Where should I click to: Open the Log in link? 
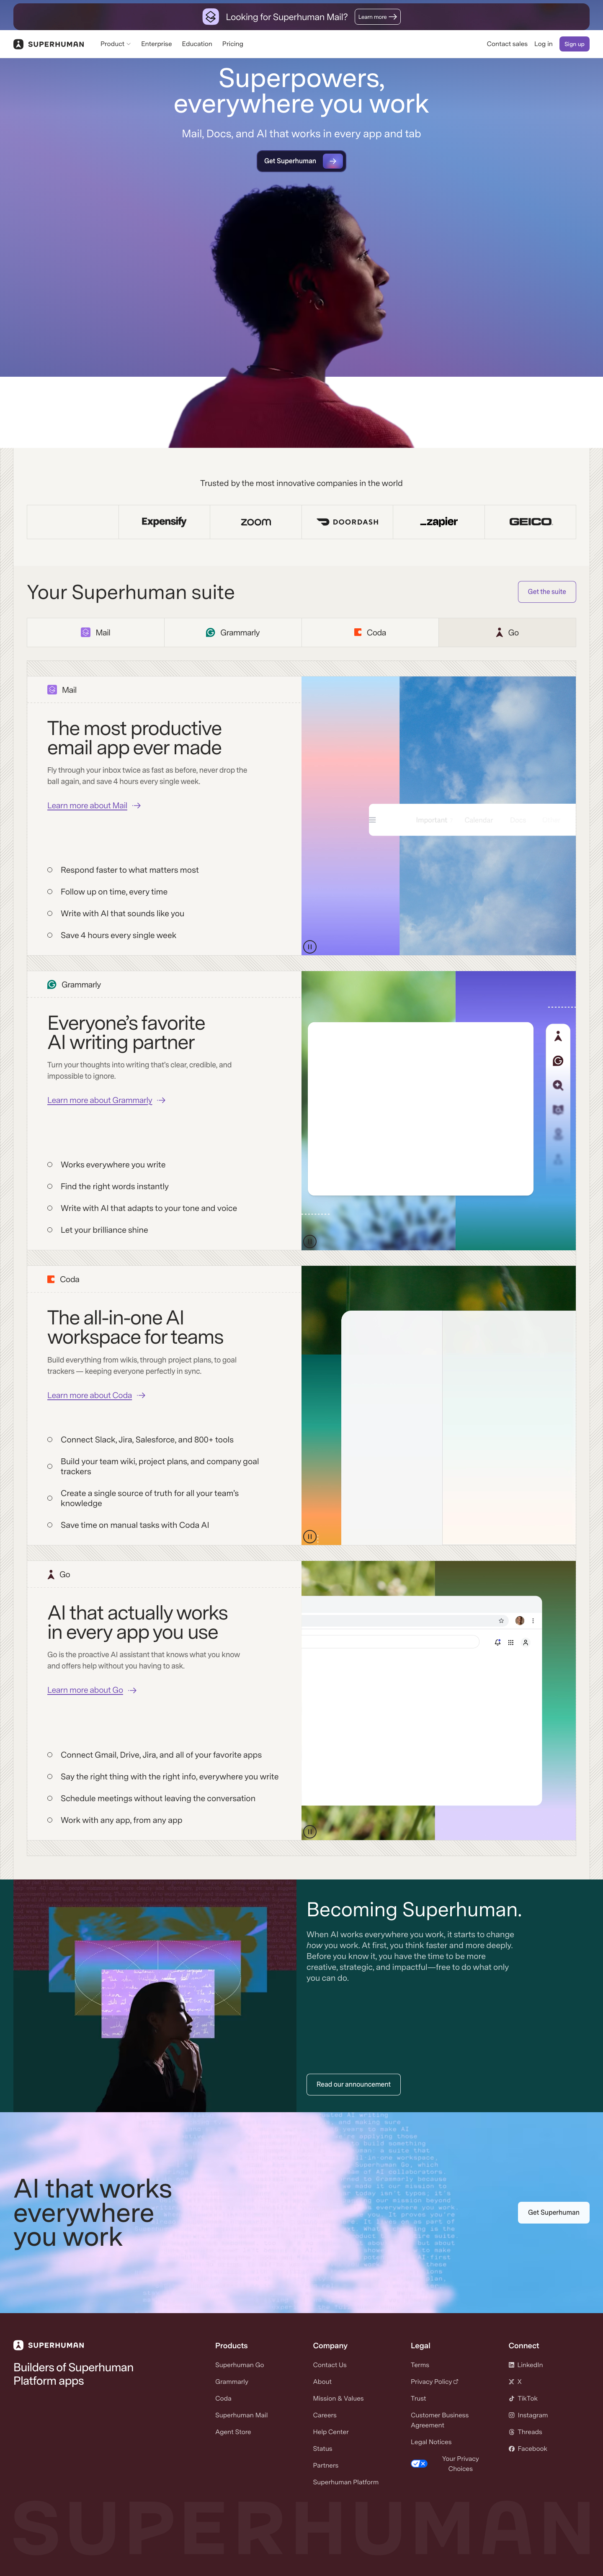pos(543,44)
